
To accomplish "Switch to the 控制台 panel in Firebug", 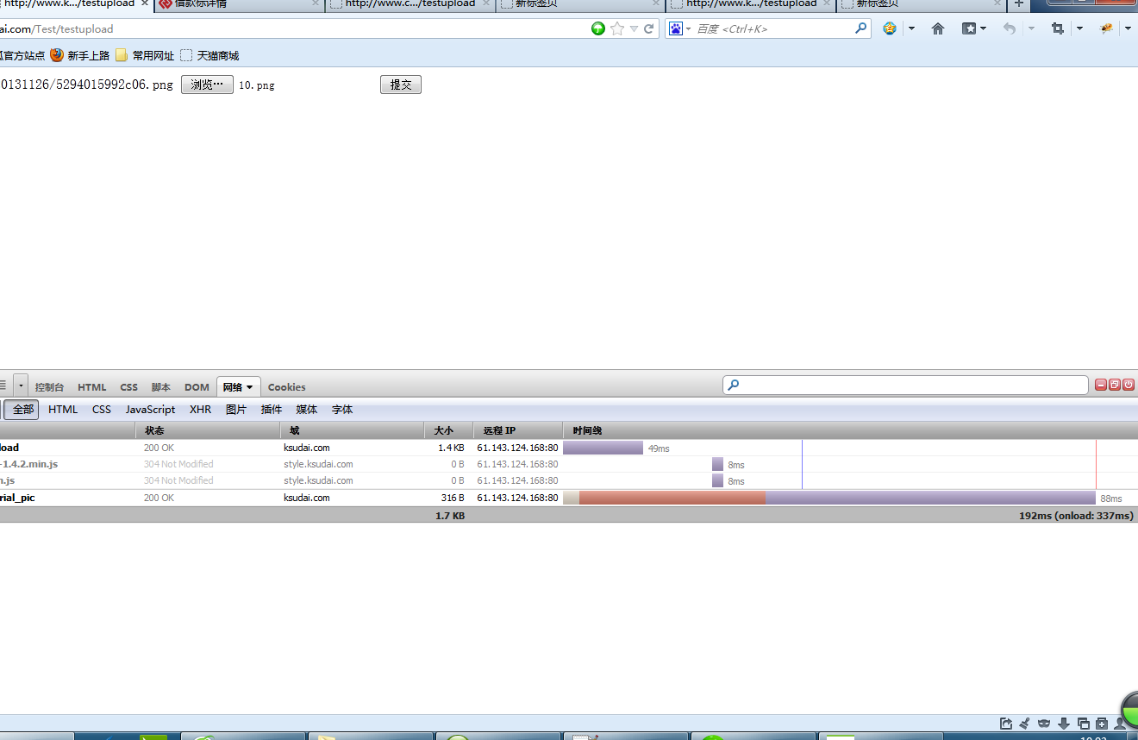I will 50,387.
